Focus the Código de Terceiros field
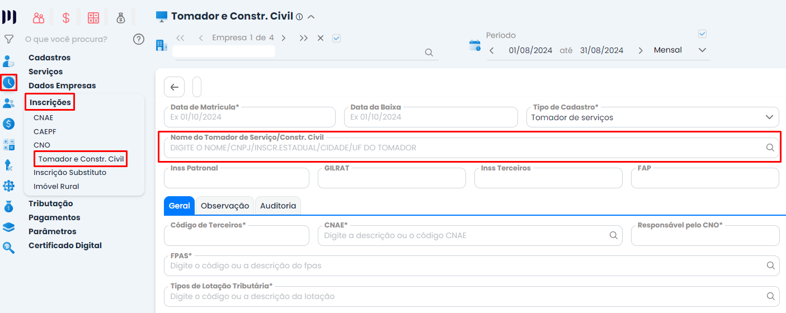Screen dimensions: 786x313 (x=237, y=235)
